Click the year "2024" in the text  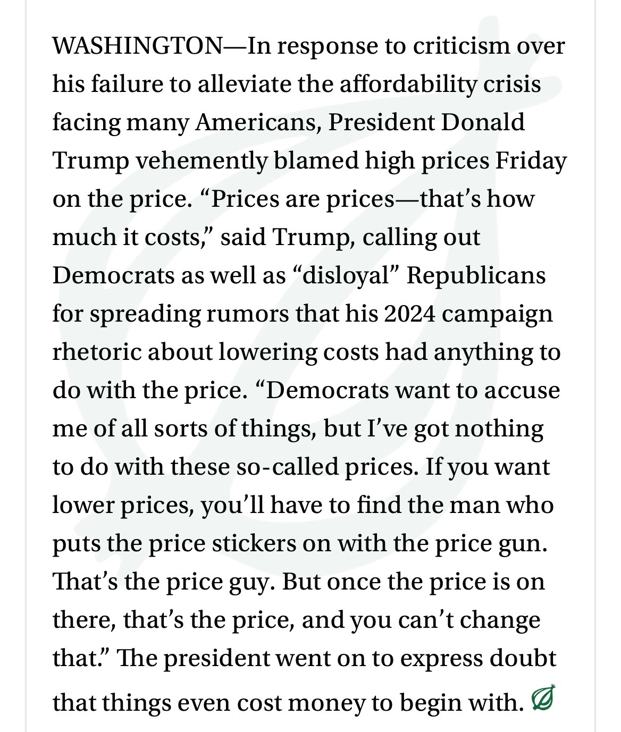click(x=409, y=314)
